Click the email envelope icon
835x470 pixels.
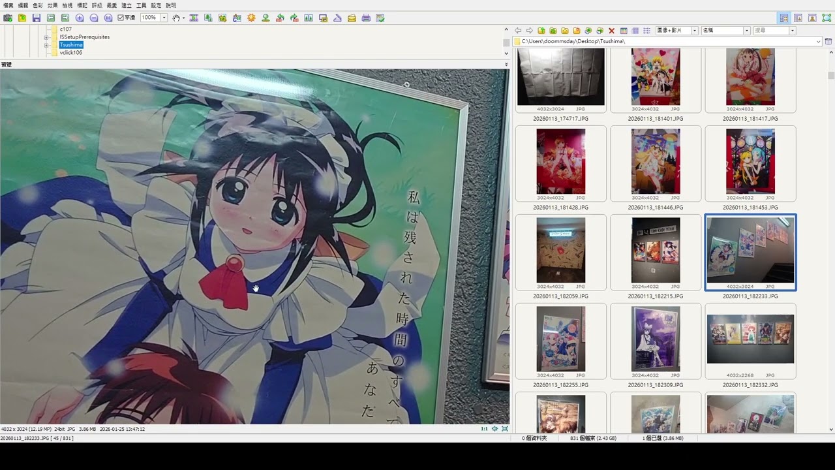tap(352, 18)
